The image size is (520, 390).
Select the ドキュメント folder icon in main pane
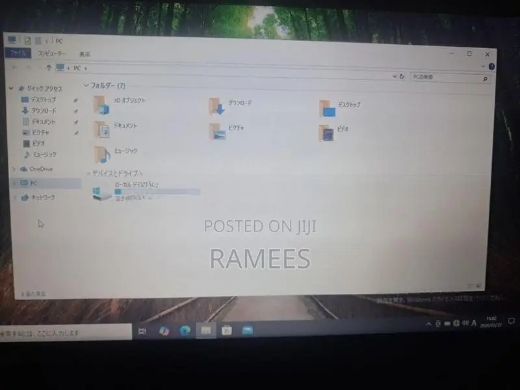tap(101, 129)
